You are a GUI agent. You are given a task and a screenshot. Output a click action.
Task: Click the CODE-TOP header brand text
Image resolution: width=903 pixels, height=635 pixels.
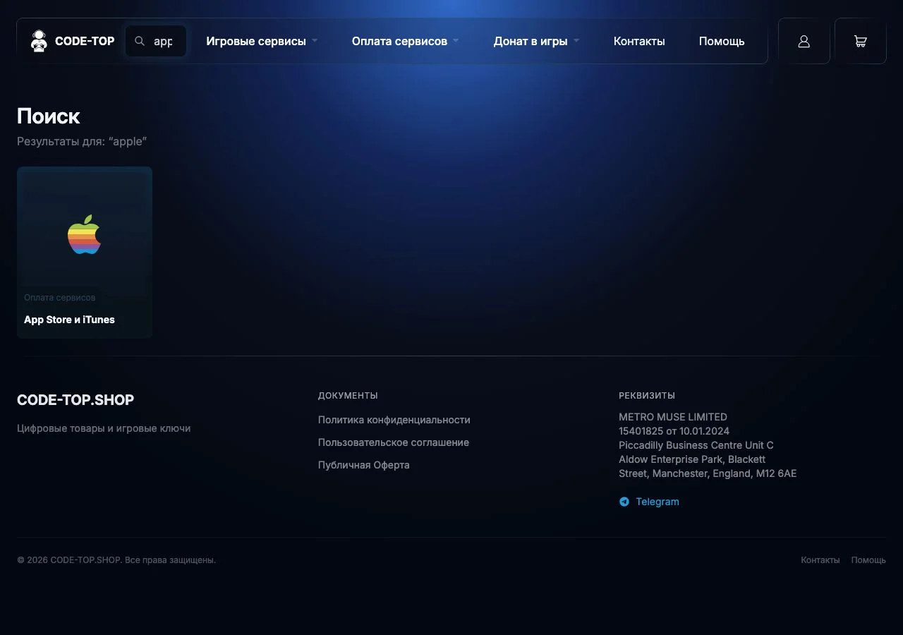[x=85, y=41]
